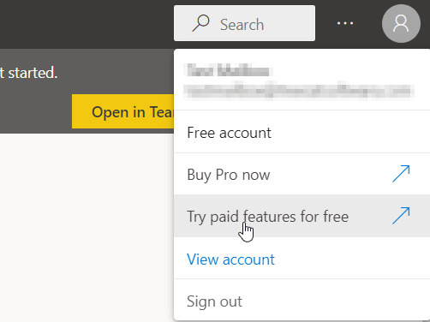This screenshot has width=430, height=322.
Task: Click the Free account label
Action: [x=229, y=133]
